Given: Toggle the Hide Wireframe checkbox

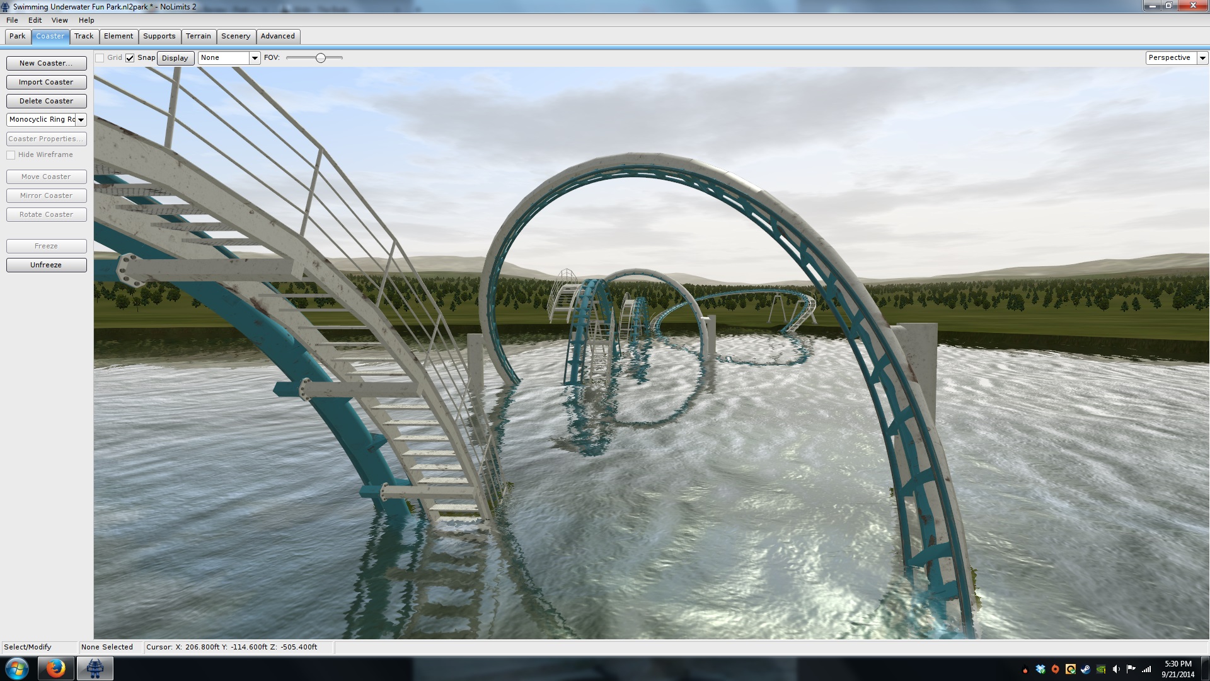Looking at the screenshot, I should click(11, 155).
